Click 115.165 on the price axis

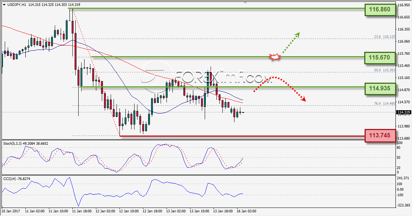tap(404, 78)
